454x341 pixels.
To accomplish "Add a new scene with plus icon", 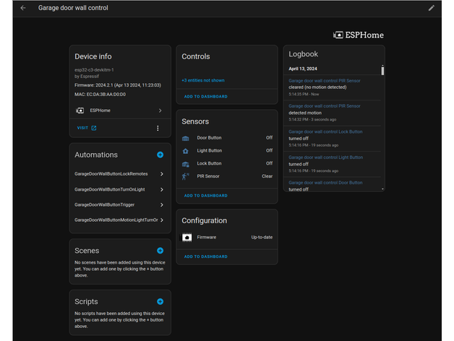I will pyautogui.click(x=160, y=251).
